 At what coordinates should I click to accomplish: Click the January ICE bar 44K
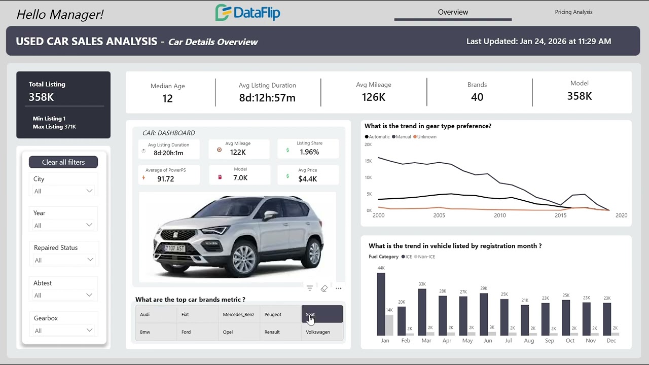tap(381, 304)
